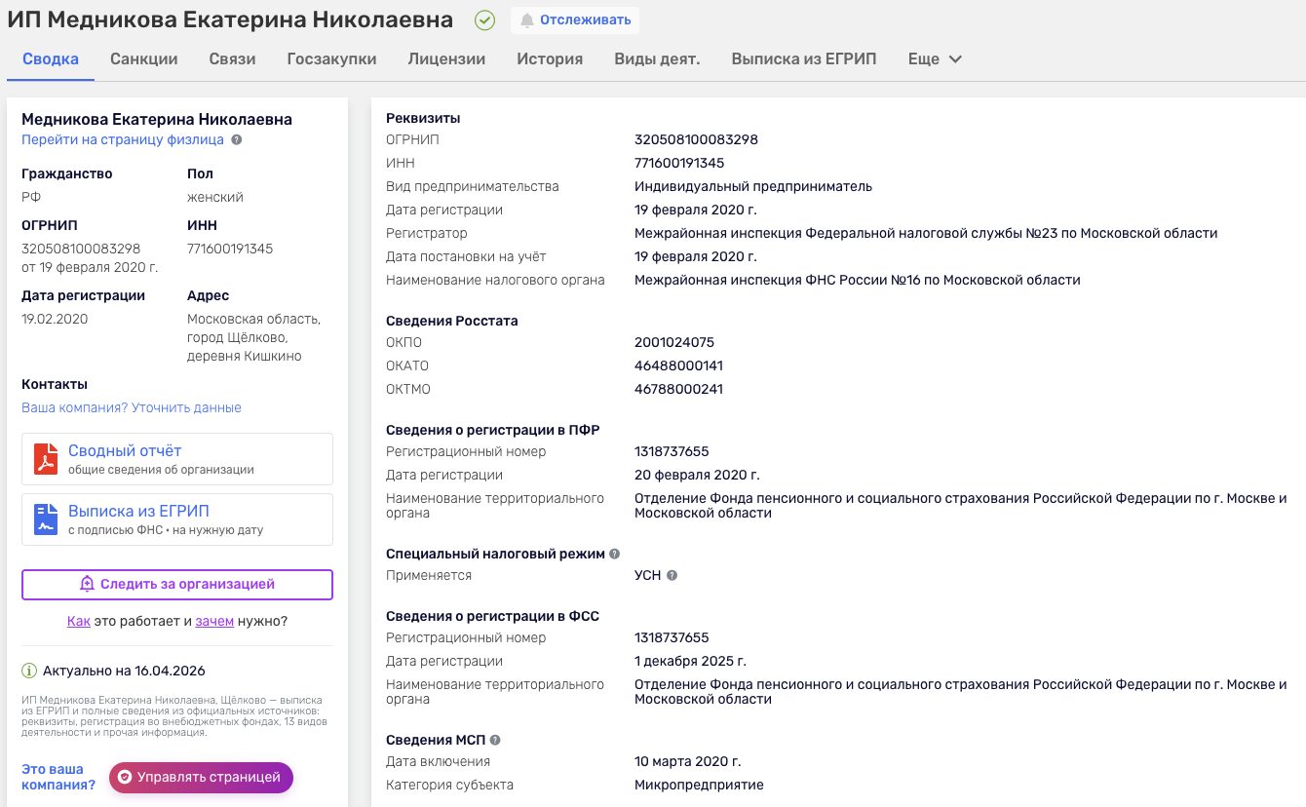This screenshot has height=807, width=1306.
Task: Click the PDF icon for Сводный отчёт
Action: point(46,459)
